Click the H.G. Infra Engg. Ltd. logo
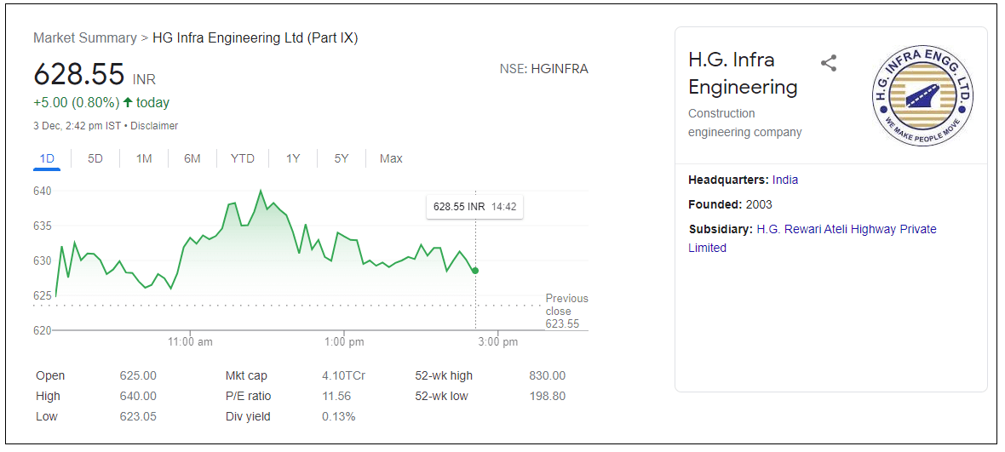 point(922,94)
